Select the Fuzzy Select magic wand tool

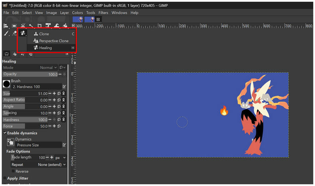click(31, 26)
